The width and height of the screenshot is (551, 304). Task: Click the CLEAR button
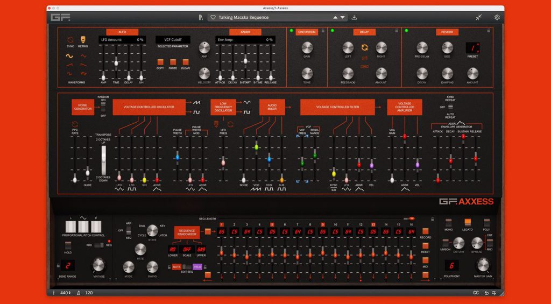pos(186,62)
